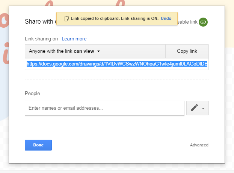Click the blue Done button
The width and height of the screenshot is (234, 173).
coord(38,145)
